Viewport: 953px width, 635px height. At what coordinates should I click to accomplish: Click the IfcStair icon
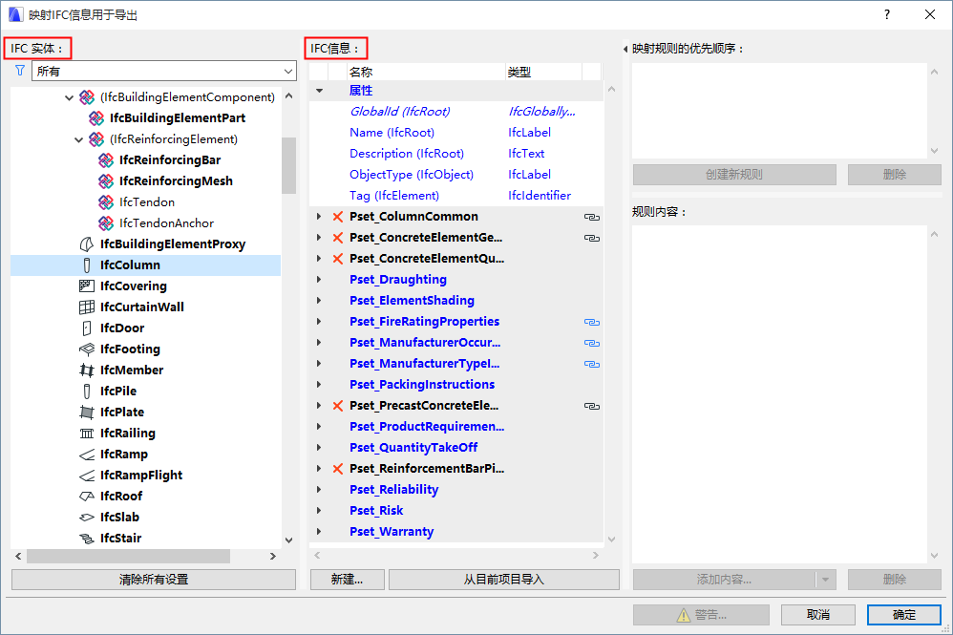point(87,539)
